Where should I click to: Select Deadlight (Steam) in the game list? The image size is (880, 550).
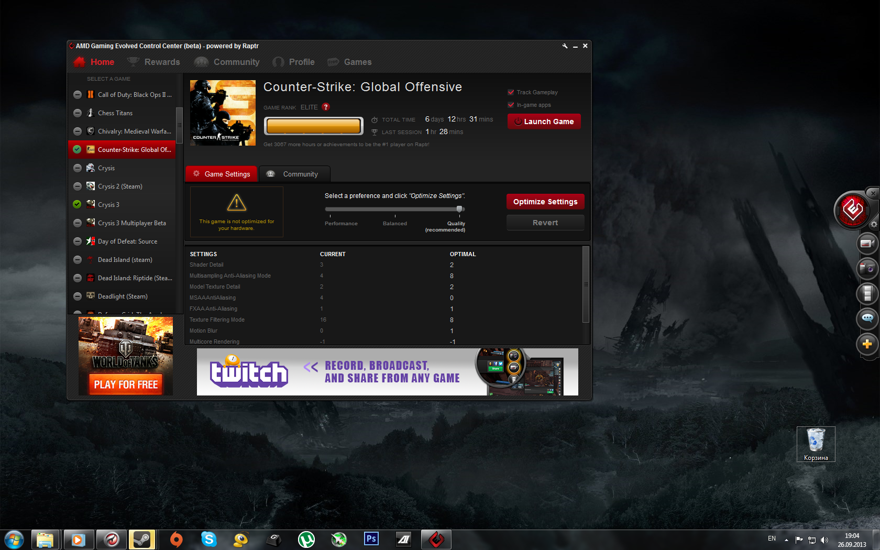(122, 296)
